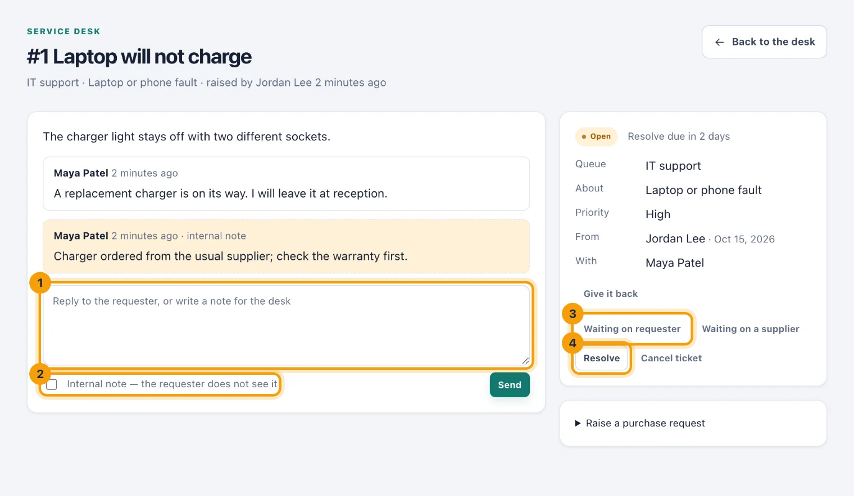
Task: Click the Cancel ticket button
Action: [x=671, y=358]
